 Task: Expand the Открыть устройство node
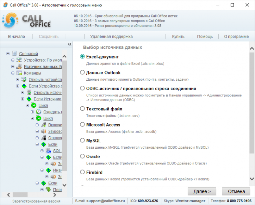click(x=18, y=80)
